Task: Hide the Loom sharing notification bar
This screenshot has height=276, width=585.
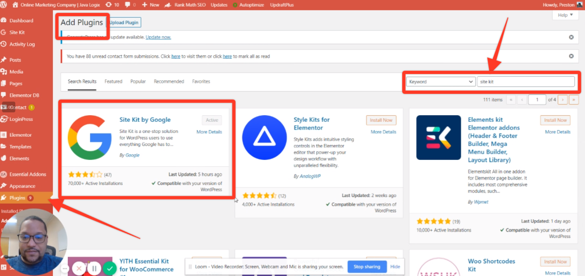Action: click(395, 266)
